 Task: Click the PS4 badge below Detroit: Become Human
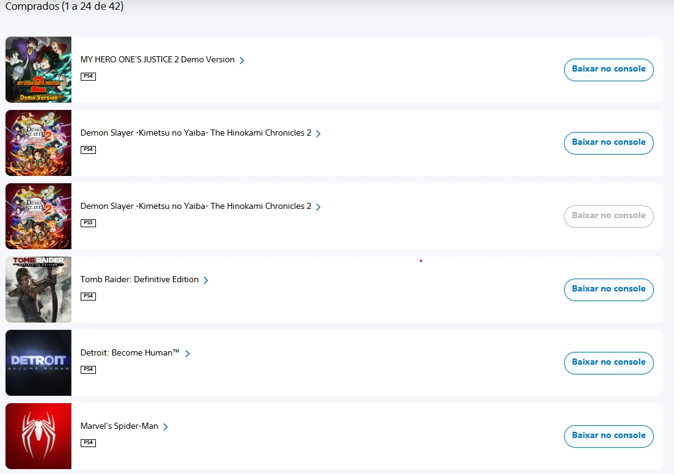click(x=88, y=370)
